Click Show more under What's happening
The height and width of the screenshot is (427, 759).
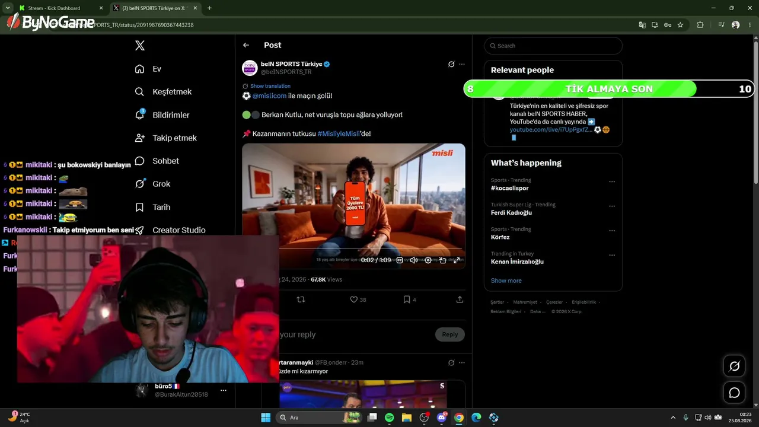click(506, 281)
